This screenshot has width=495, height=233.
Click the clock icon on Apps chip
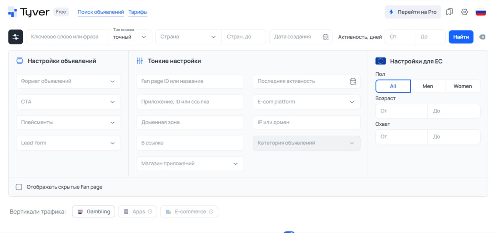coord(150,212)
